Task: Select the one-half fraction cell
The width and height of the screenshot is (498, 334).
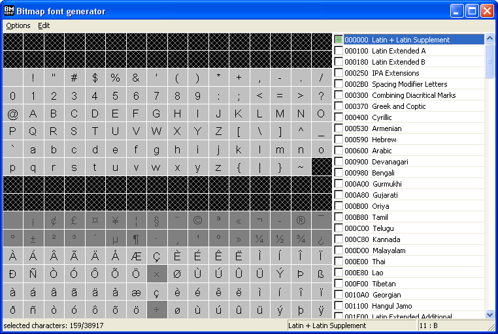Action: pyautogui.click(x=280, y=238)
